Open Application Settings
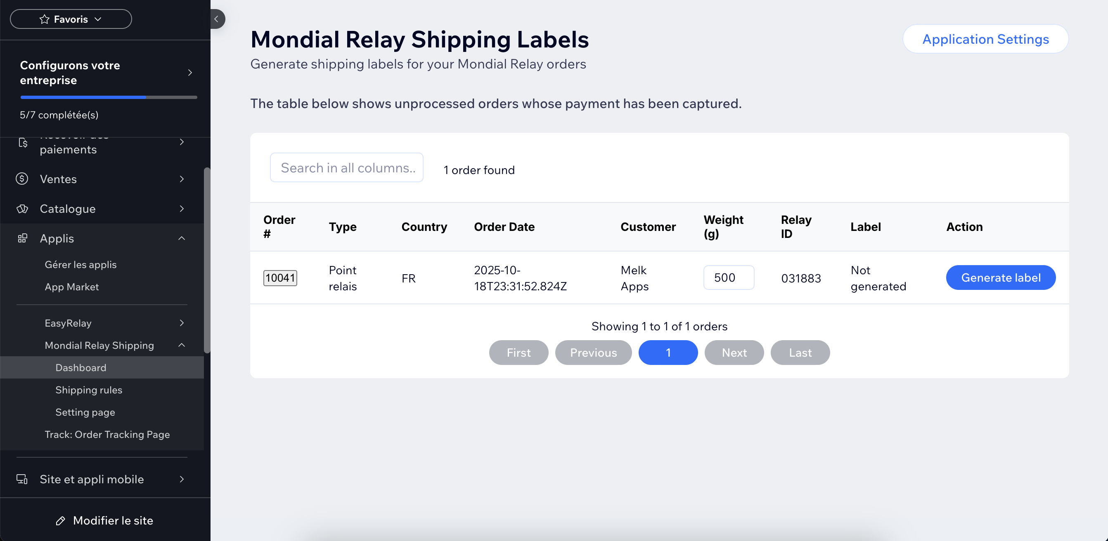 click(985, 39)
